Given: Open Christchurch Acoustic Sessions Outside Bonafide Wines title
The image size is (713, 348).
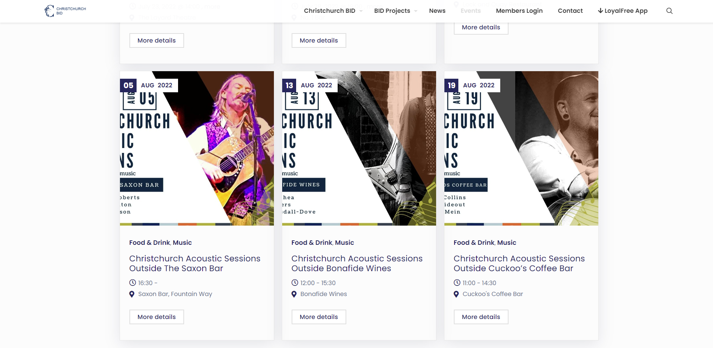Looking at the screenshot, I should [357, 264].
